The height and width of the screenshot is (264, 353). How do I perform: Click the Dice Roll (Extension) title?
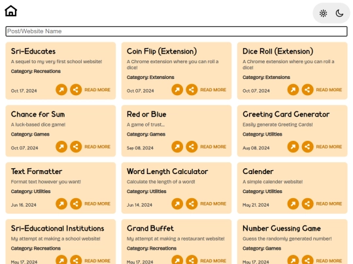point(278,51)
